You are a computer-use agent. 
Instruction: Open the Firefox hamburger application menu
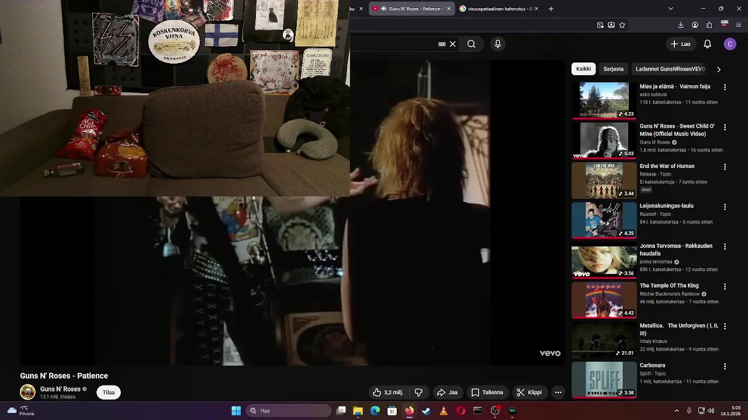click(x=739, y=25)
